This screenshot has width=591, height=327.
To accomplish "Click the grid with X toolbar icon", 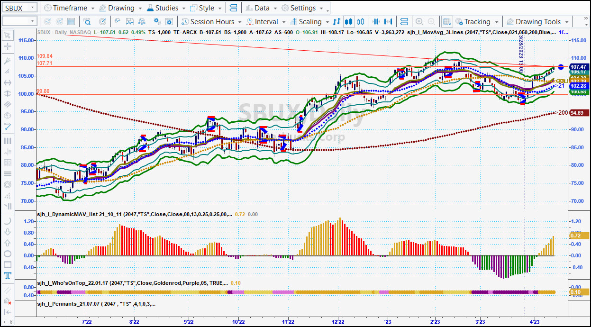I will 446,21.
